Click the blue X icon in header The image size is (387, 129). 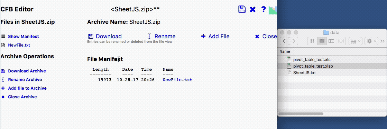coord(252,9)
